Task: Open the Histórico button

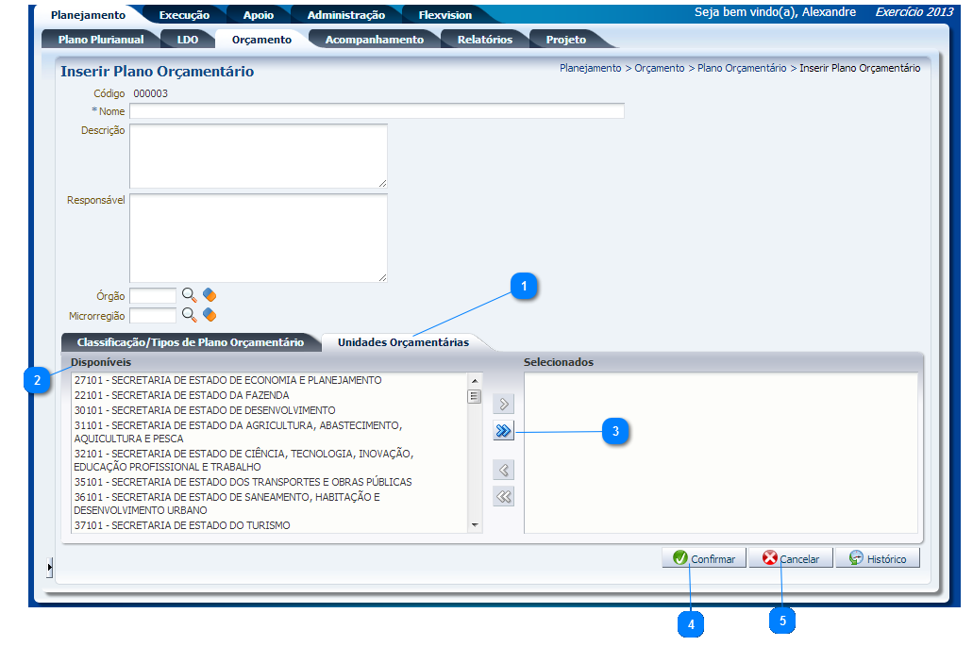Action: (x=877, y=559)
